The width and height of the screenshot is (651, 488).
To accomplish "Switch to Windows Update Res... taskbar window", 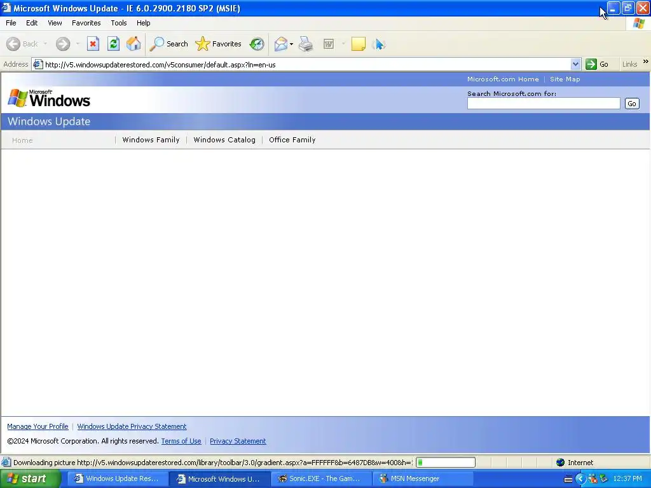I will 118,479.
